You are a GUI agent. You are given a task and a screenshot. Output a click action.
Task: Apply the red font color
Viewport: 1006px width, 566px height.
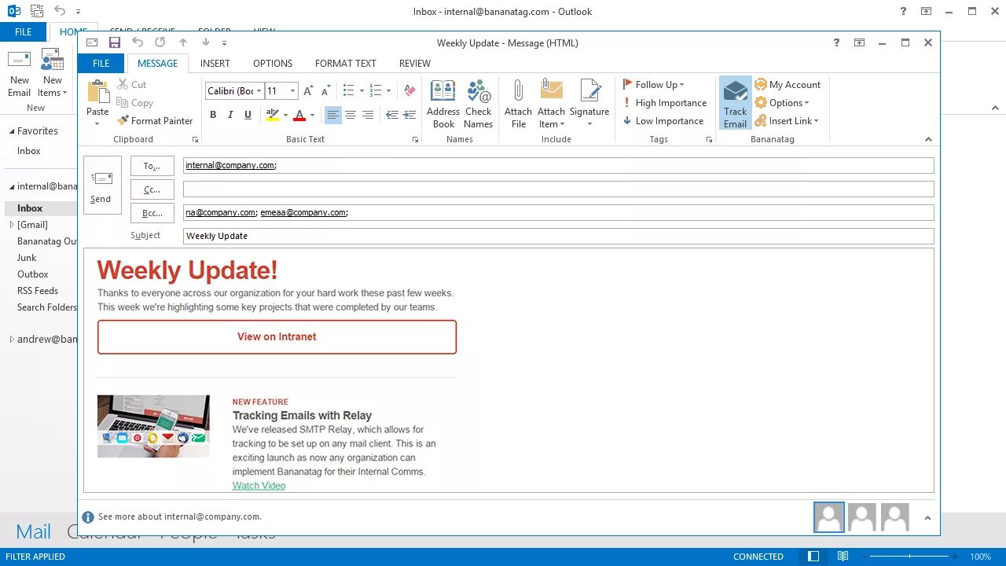click(299, 115)
